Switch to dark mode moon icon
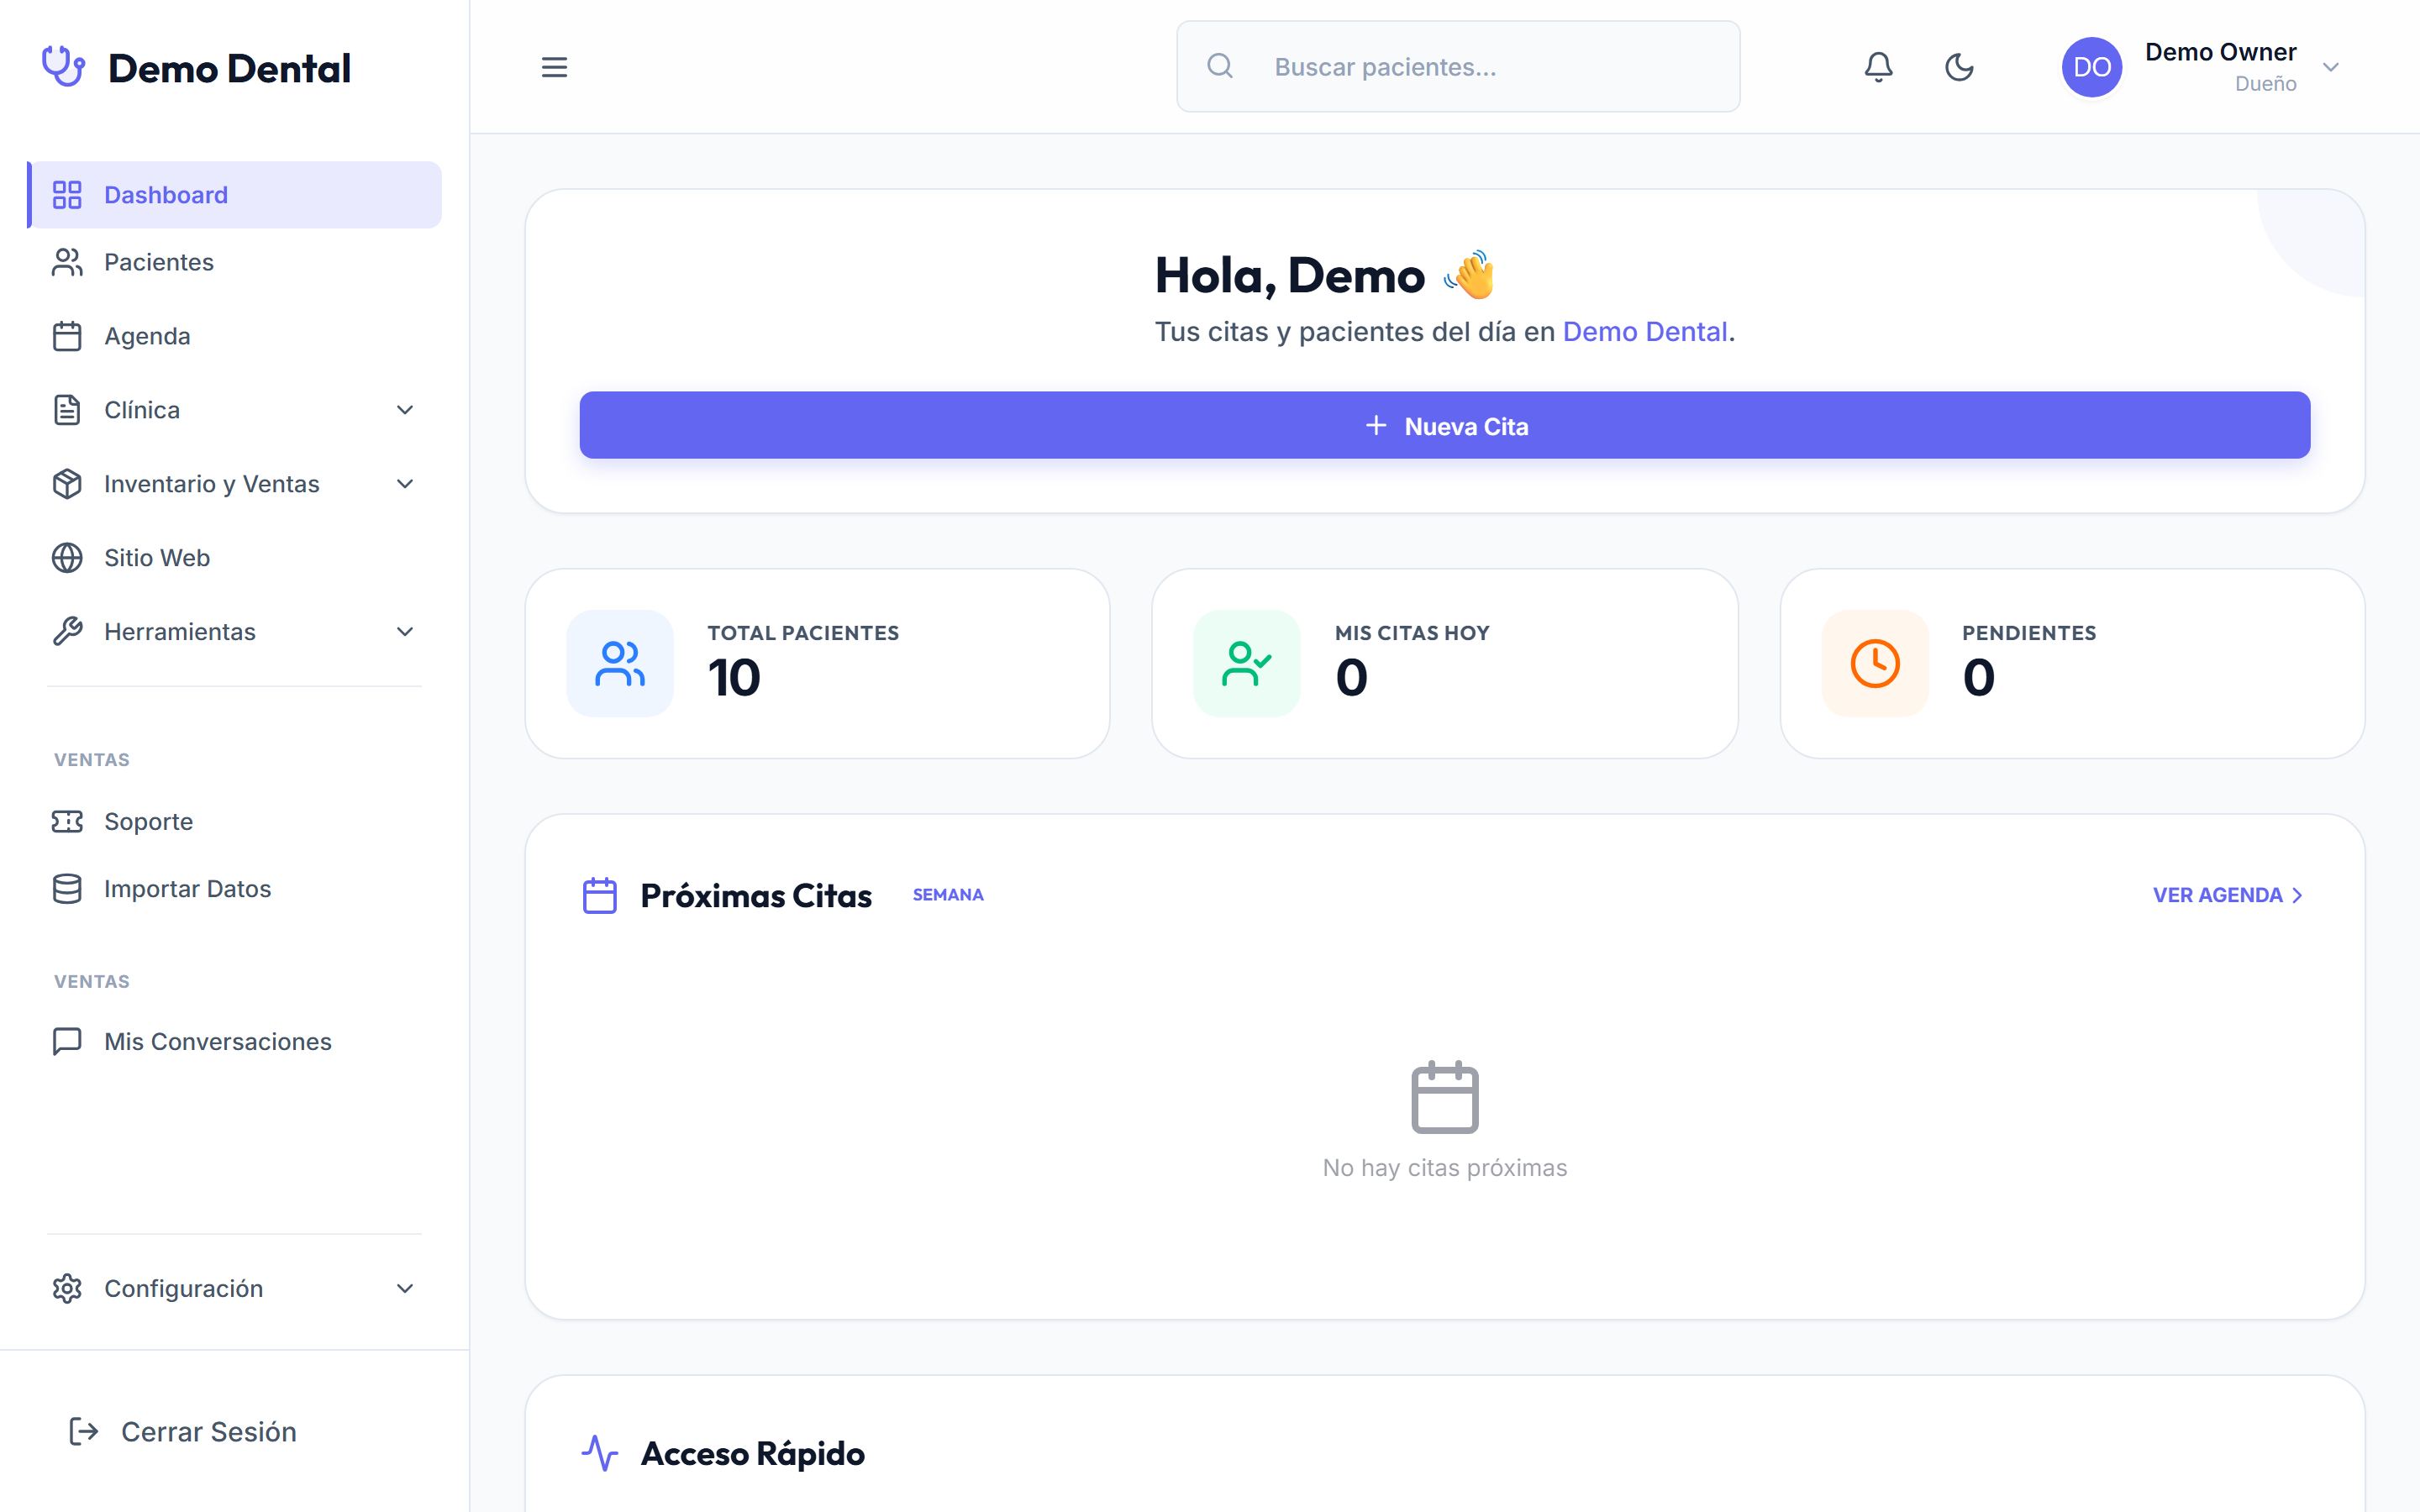This screenshot has height=1512, width=2420. pos(1959,67)
